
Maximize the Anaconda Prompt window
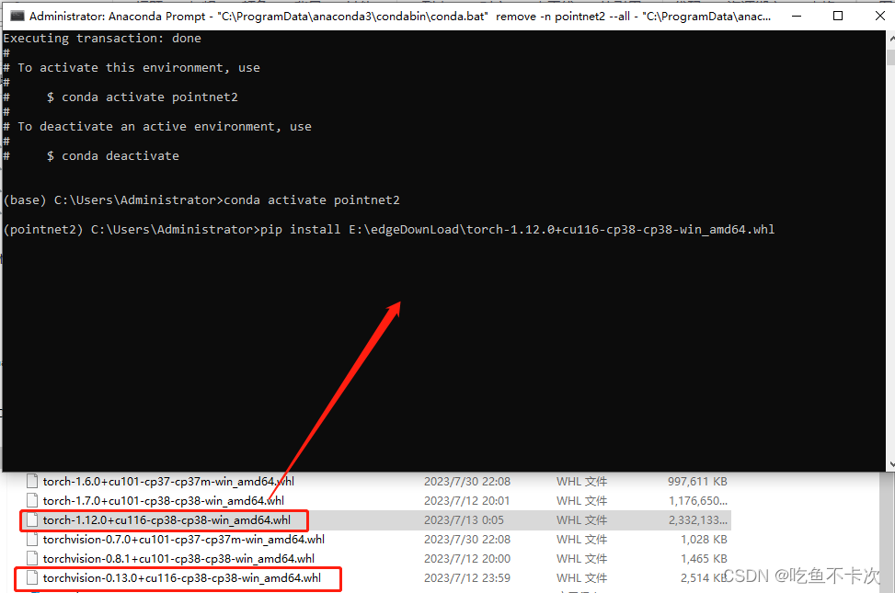(x=838, y=16)
